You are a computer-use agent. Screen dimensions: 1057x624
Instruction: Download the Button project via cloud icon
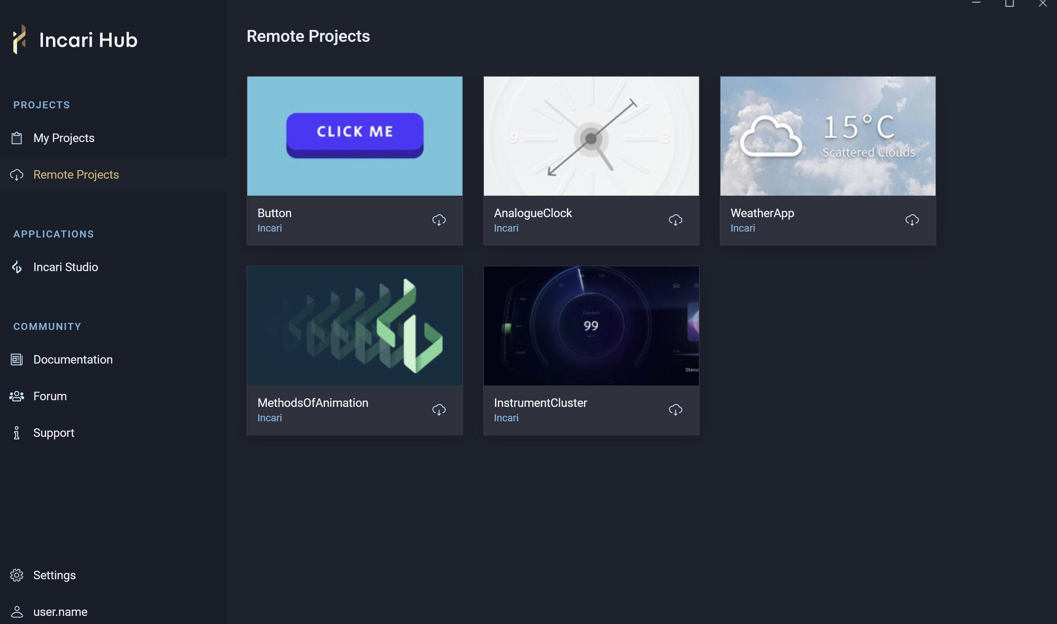(x=439, y=220)
